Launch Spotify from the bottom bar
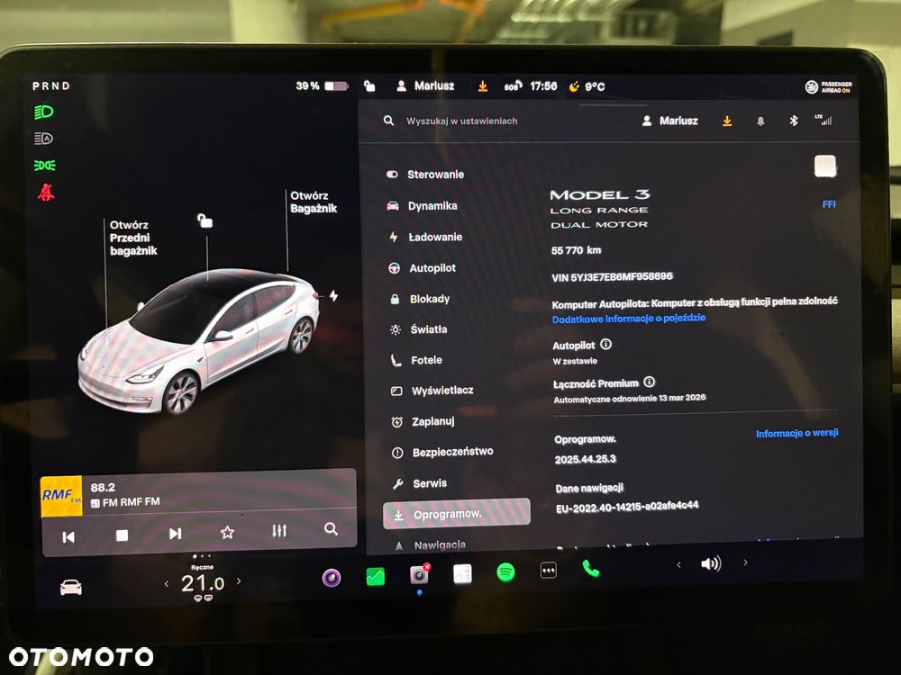The height and width of the screenshot is (675, 901). [505, 572]
